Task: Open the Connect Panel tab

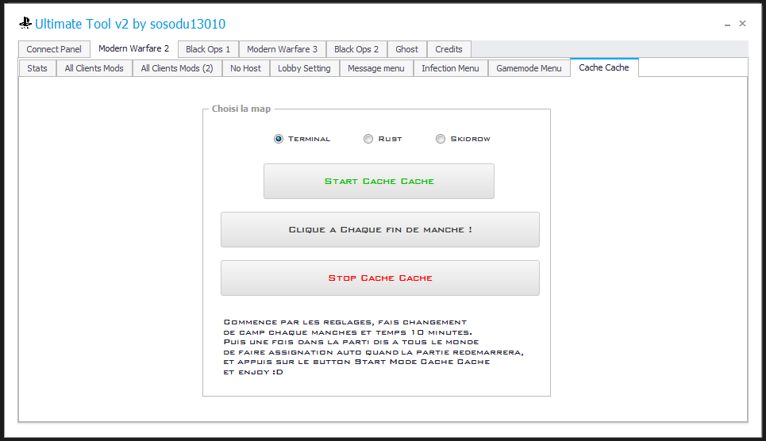Action: [54, 49]
